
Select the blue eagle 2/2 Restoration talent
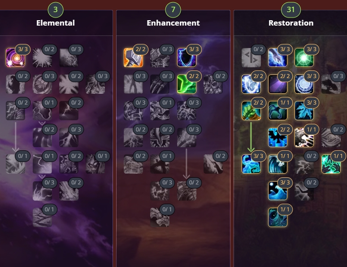pyautogui.click(x=278, y=137)
